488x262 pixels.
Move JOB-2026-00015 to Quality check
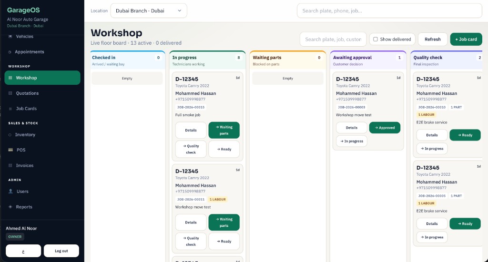191,149
